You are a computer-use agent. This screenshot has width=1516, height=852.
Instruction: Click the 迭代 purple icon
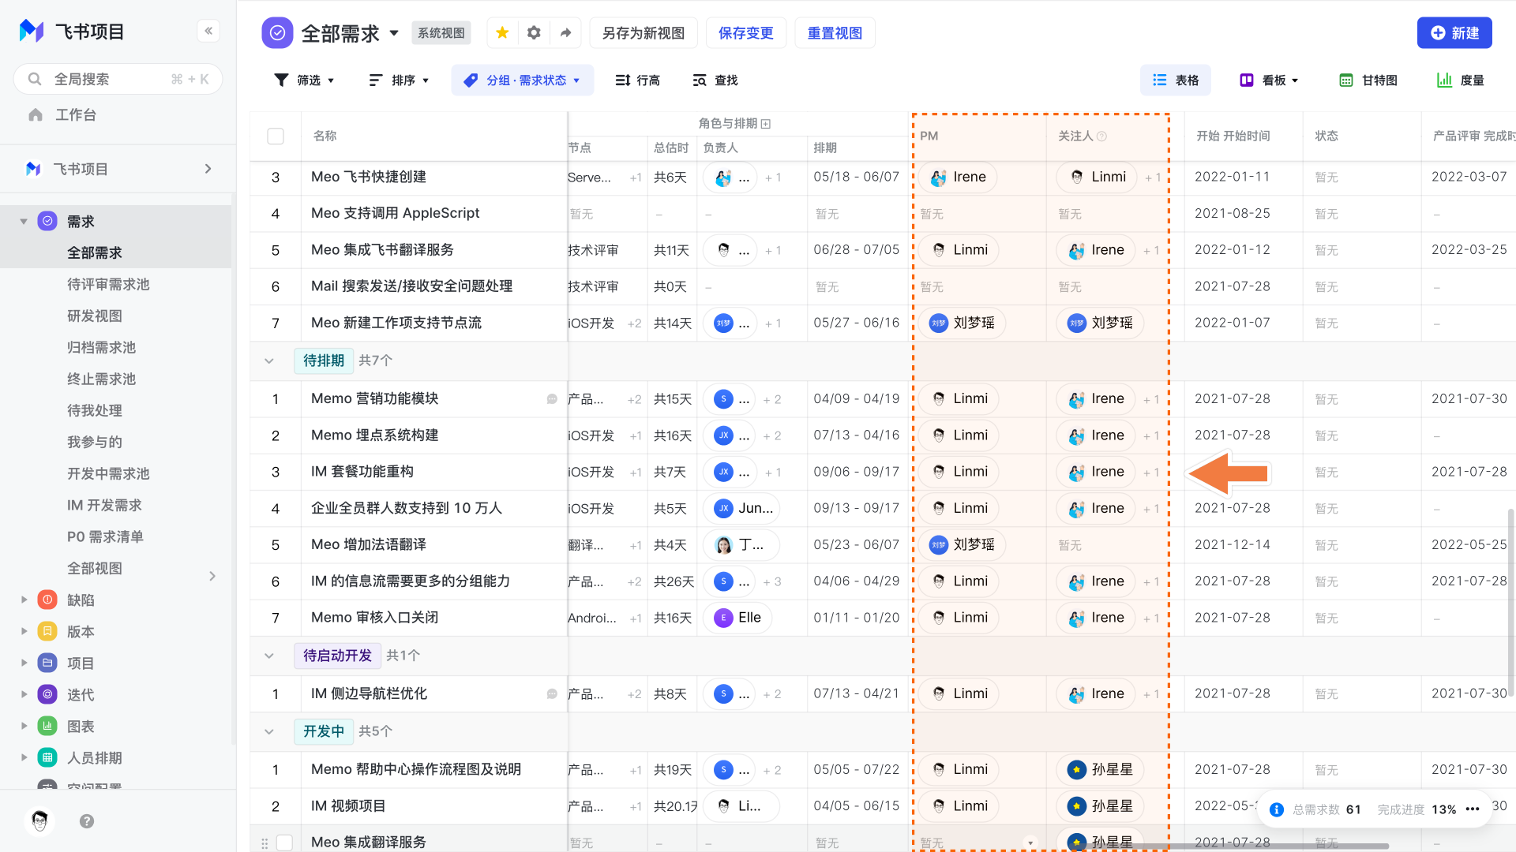(47, 695)
